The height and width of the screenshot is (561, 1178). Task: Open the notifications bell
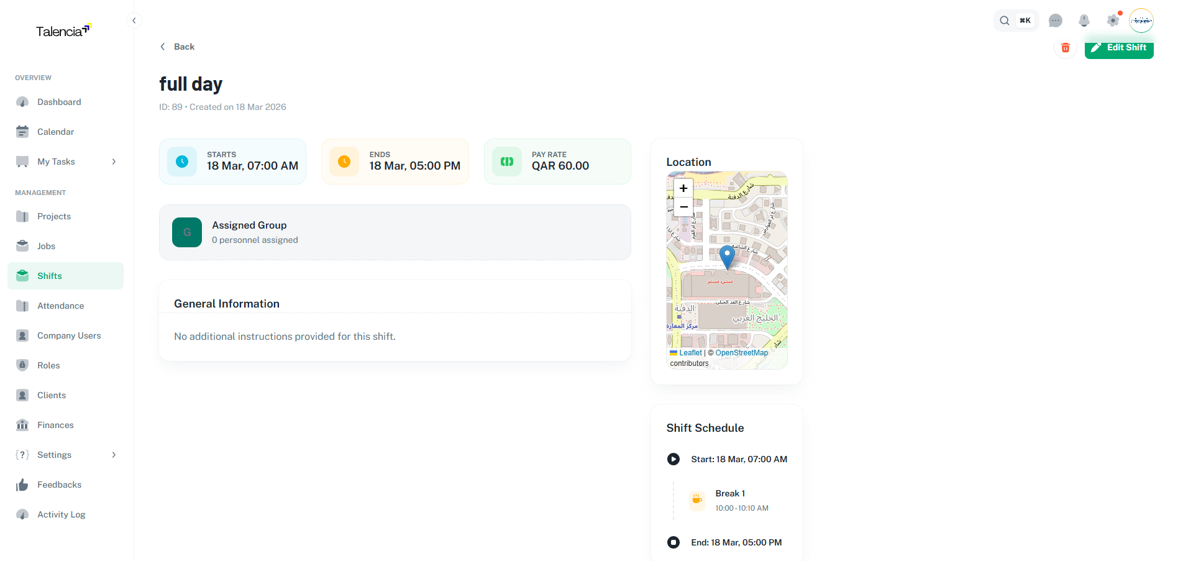(1084, 21)
